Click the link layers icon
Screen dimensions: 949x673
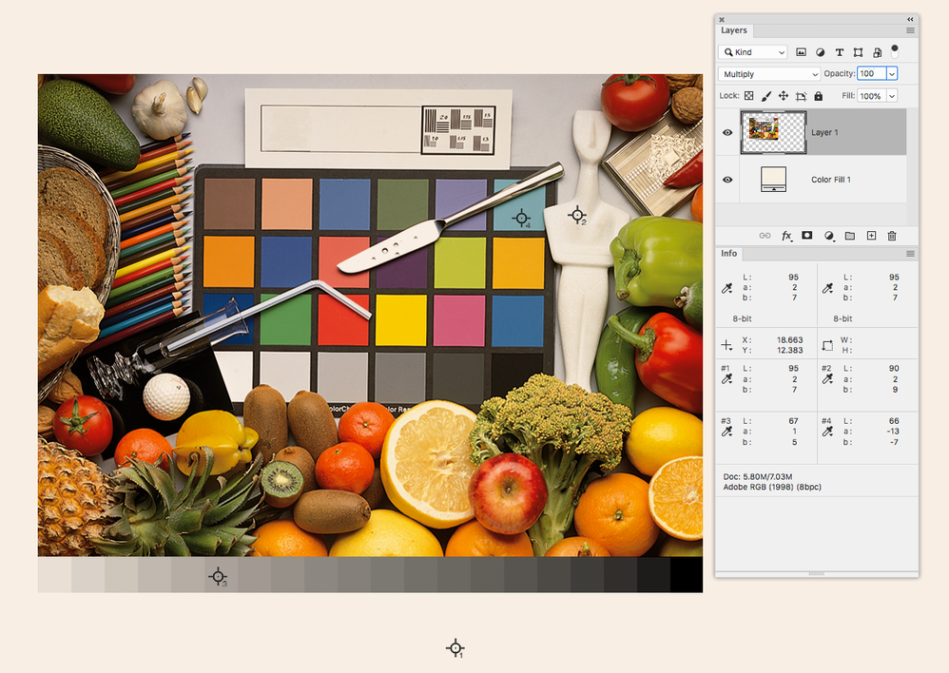[765, 236]
